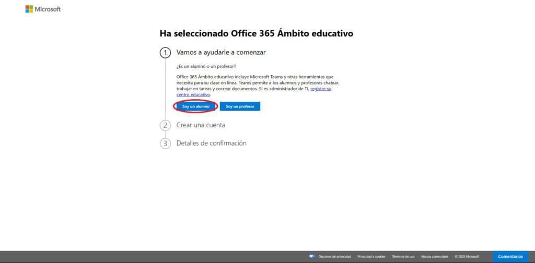This screenshot has width=535, height=263.
Task: Click the privacy options toggle icon
Action: pyautogui.click(x=312, y=256)
